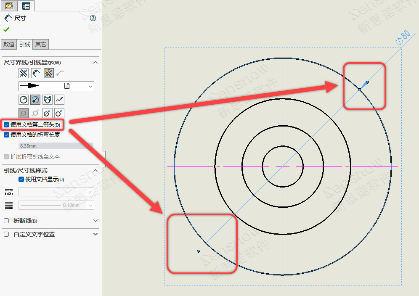The image size is (419, 296).
Task: Uncheck 使用文档的折弯长度 checkbox
Action: click(6, 135)
